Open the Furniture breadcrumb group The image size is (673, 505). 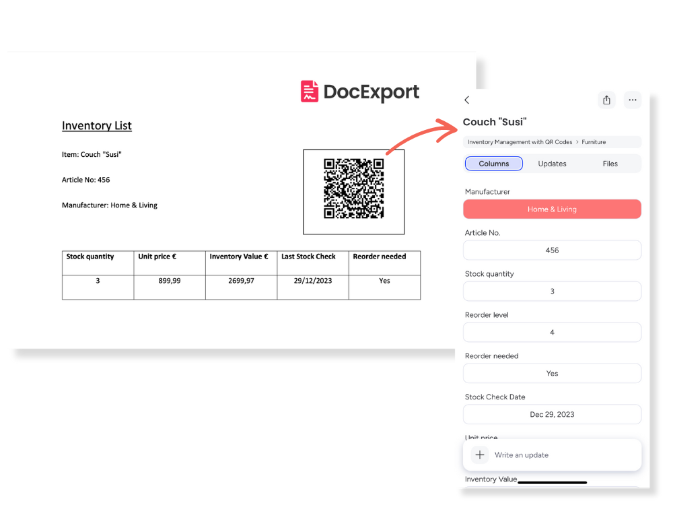pos(594,142)
